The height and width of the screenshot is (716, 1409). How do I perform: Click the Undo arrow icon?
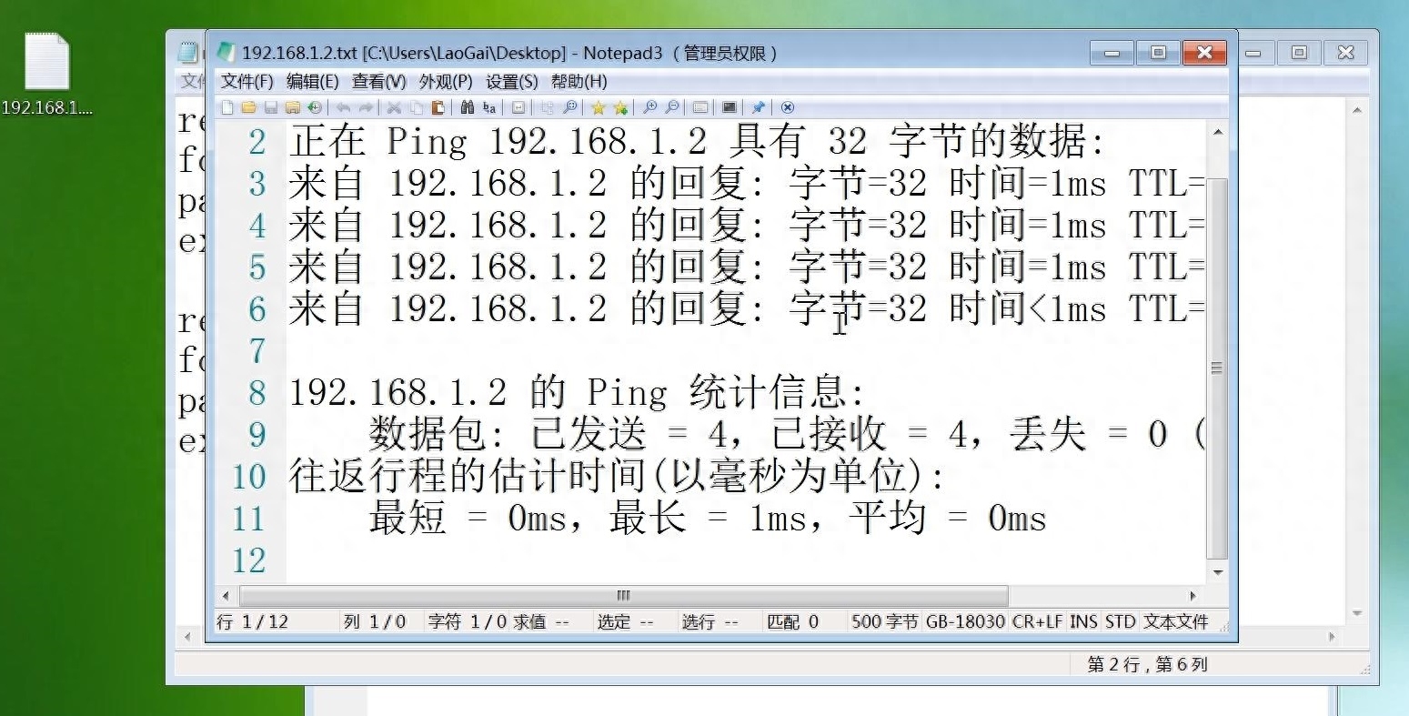tap(344, 107)
